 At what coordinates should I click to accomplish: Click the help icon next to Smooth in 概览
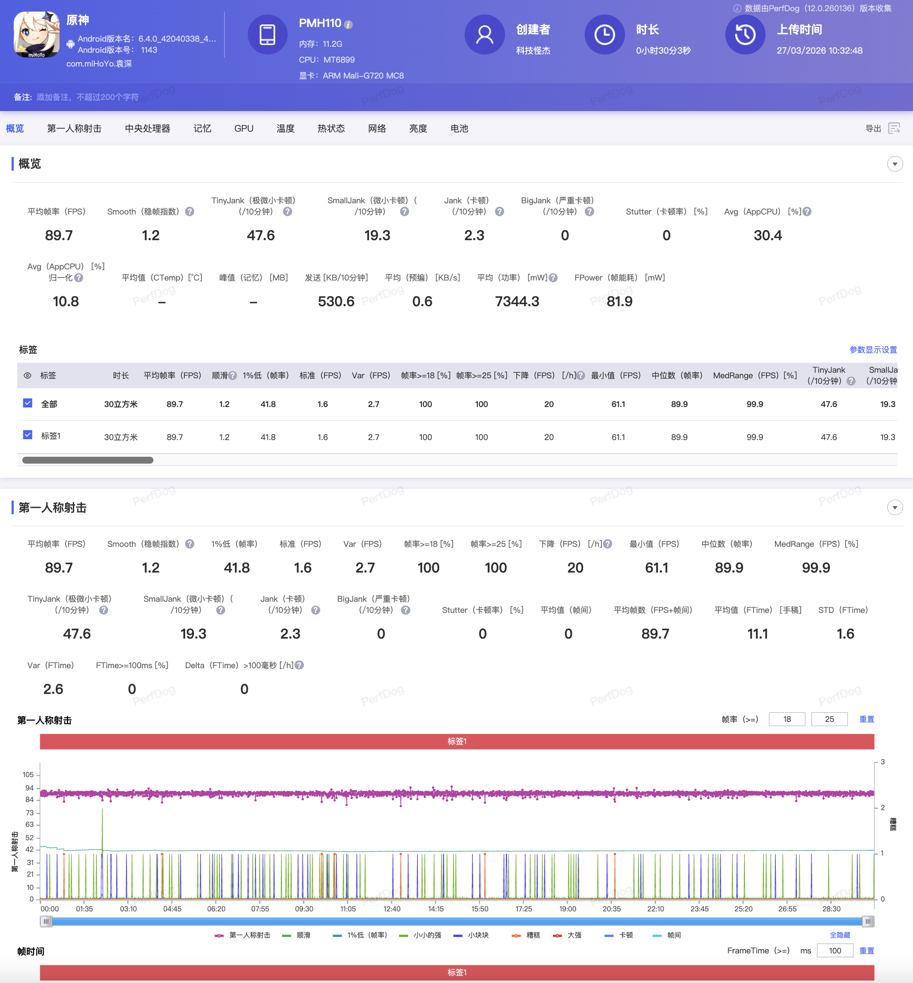(190, 211)
